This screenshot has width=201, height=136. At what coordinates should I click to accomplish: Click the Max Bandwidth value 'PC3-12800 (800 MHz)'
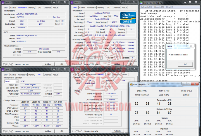pyautogui.click(x=30, y=88)
